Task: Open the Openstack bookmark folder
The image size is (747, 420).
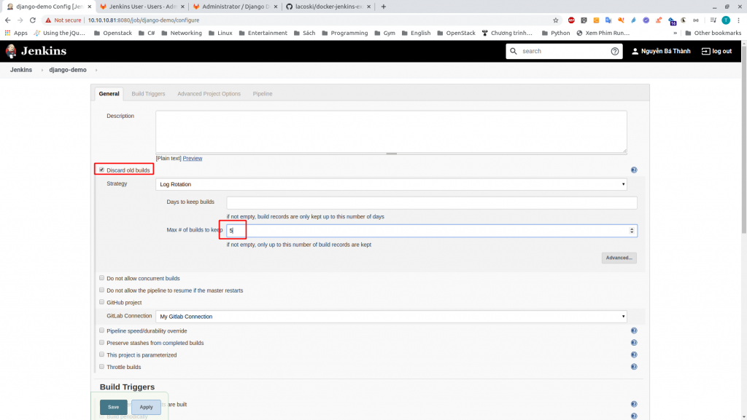Action: (113, 33)
